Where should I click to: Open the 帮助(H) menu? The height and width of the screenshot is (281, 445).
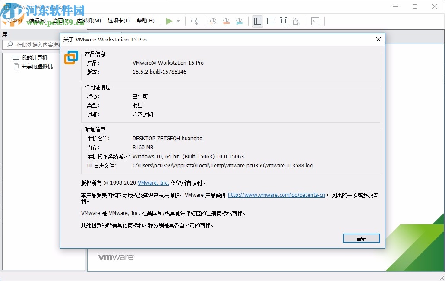tap(145, 20)
